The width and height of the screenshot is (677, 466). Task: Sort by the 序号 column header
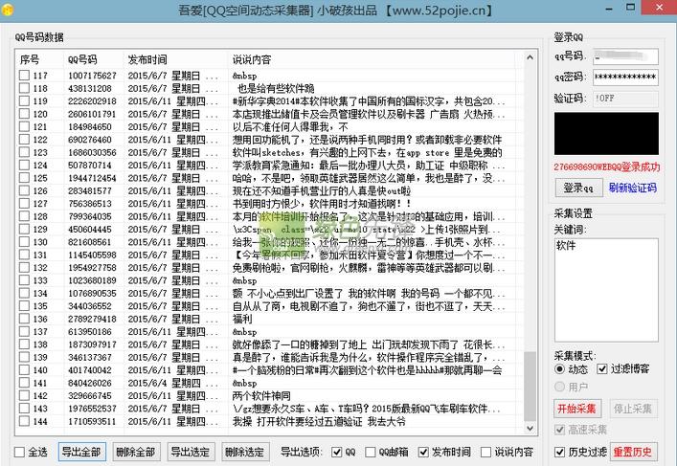(40, 59)
